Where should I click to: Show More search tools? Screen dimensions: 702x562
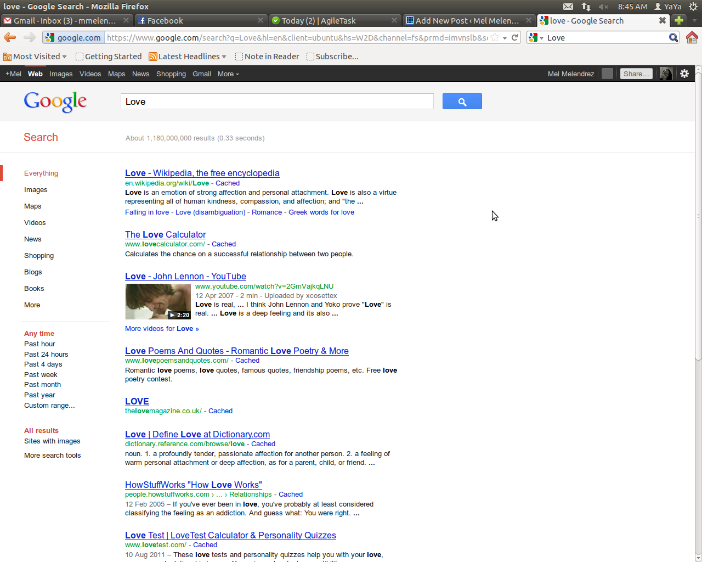(x=52, y=455)
